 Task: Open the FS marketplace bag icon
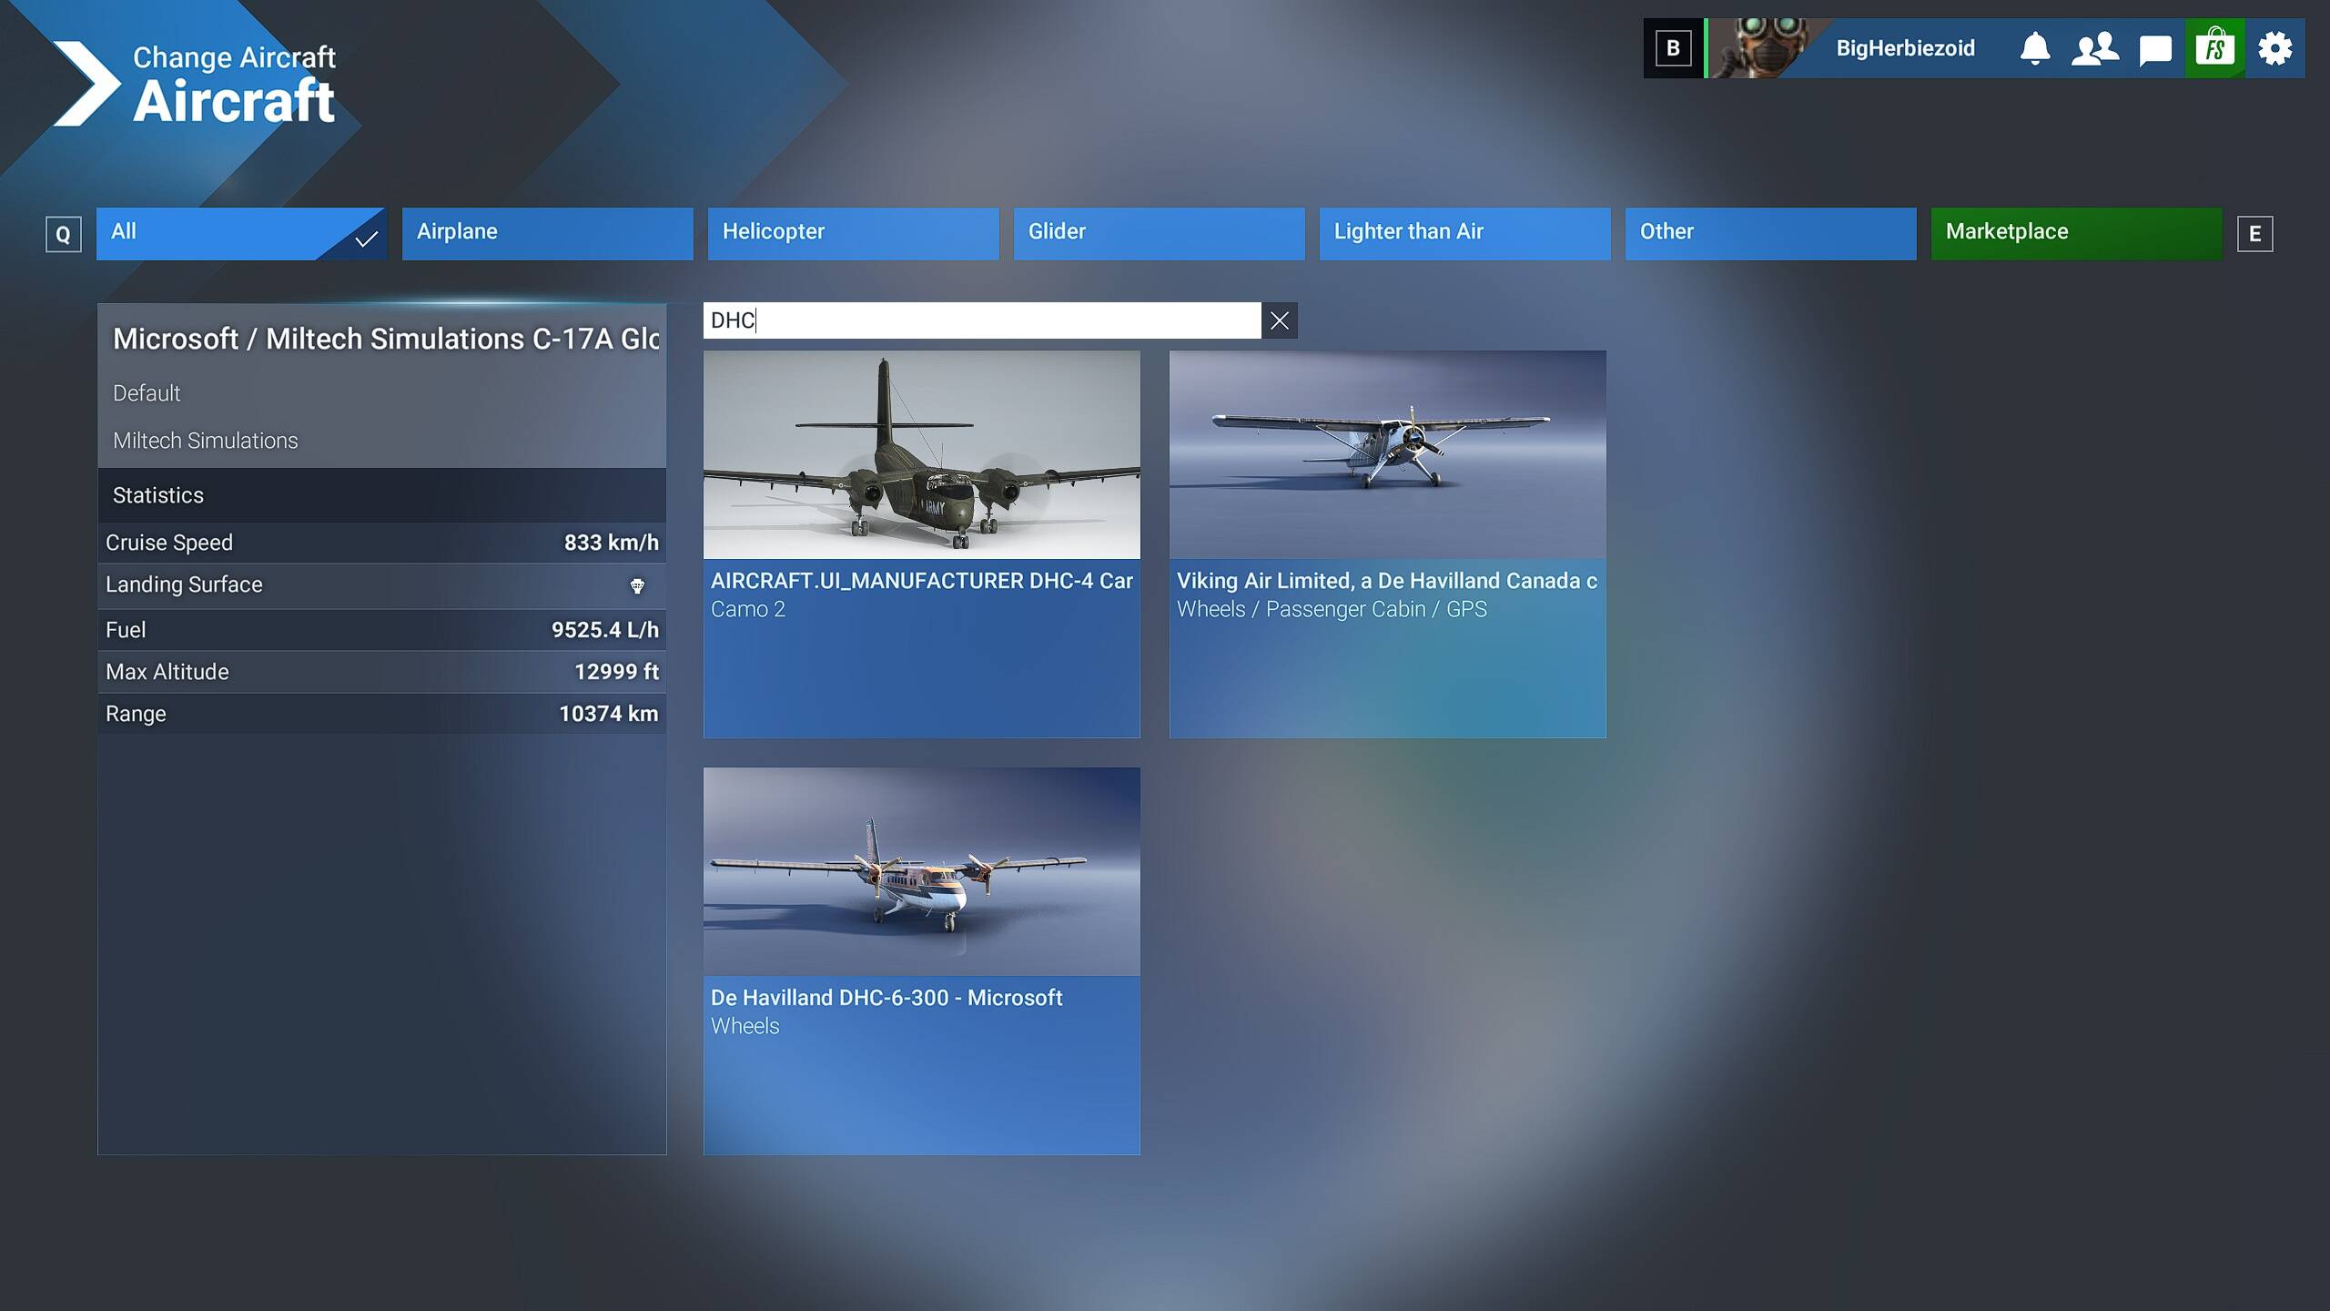tap(2214, 48)
